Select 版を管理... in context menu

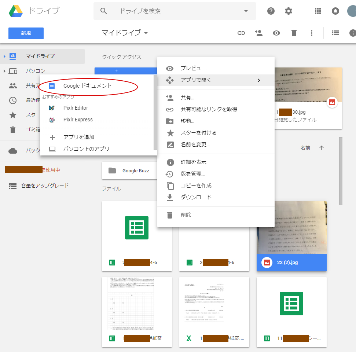[x=216, y=174]
